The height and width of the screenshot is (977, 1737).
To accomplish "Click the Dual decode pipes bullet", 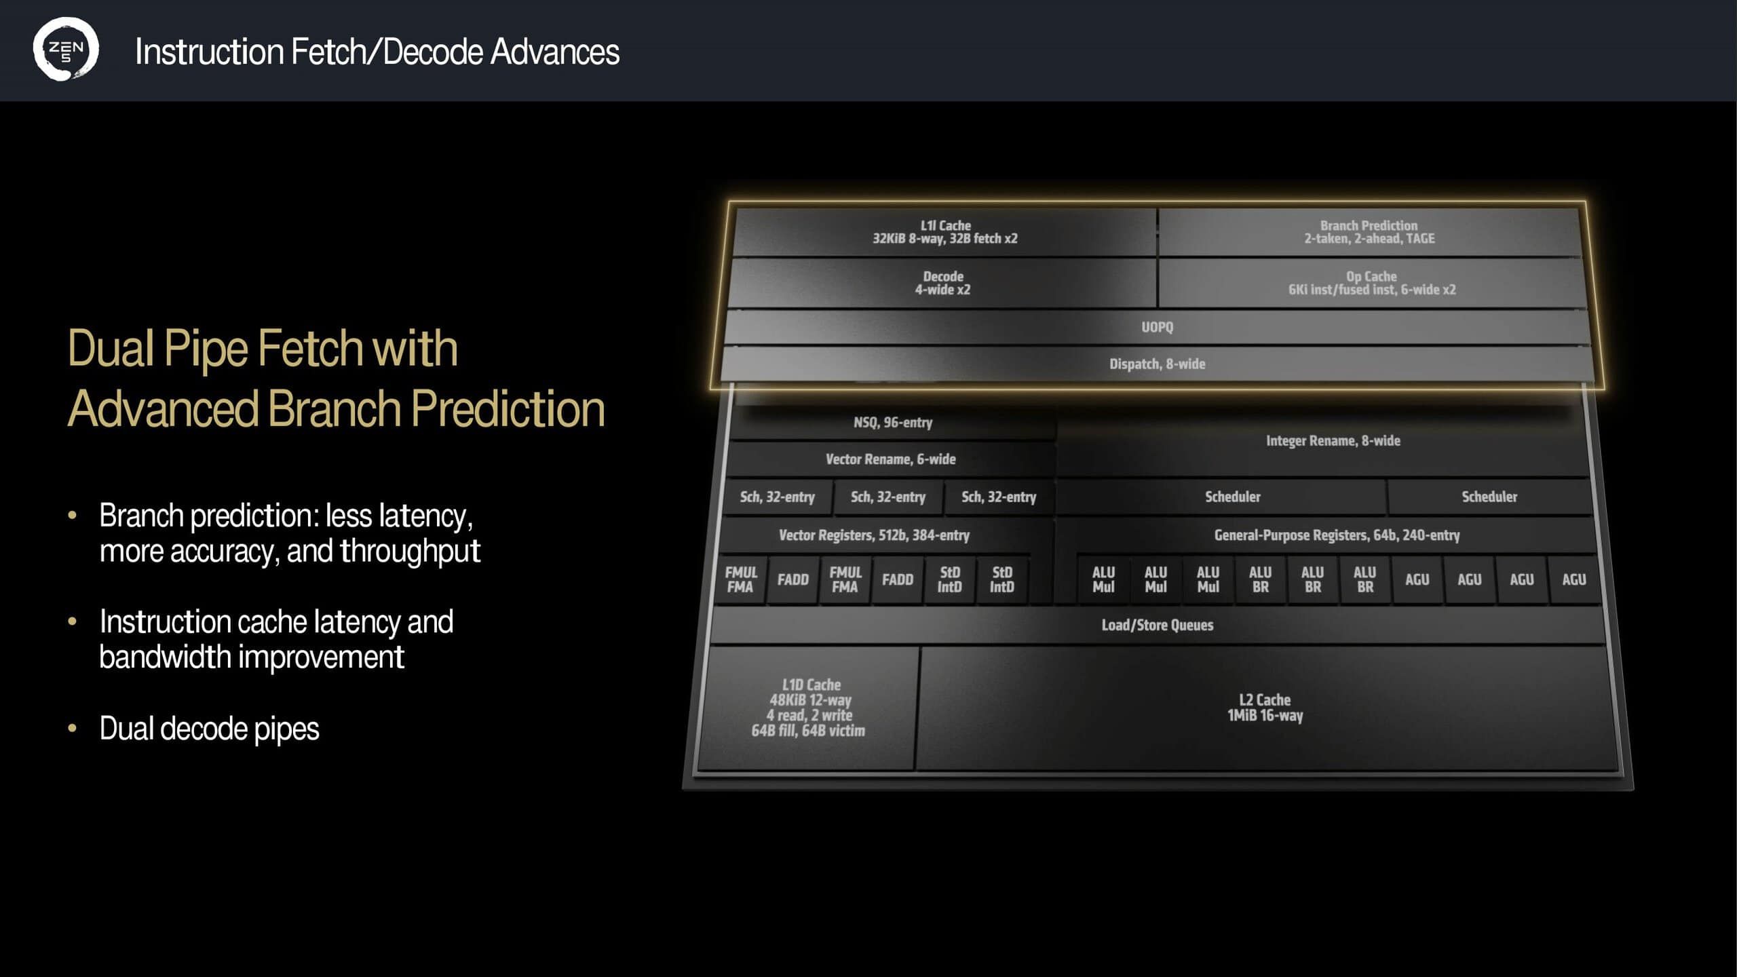I will (x=209, y=729).
